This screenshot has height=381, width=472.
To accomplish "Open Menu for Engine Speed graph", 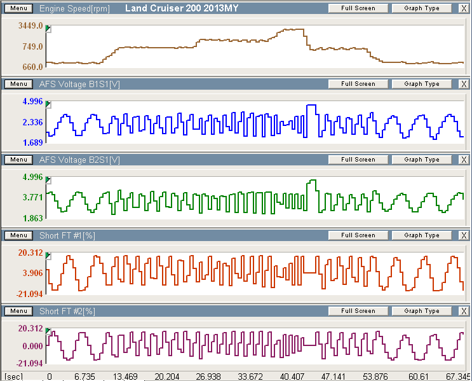I will click(x=18, y=8).
